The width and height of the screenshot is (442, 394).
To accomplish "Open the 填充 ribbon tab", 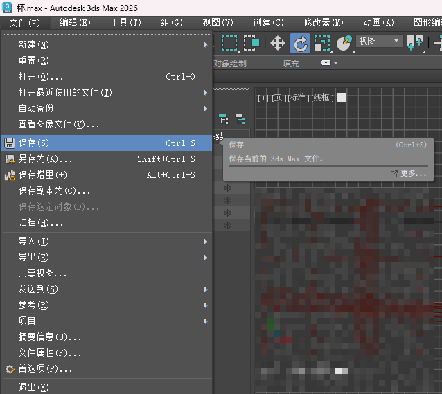I will [x=291, y=64].
